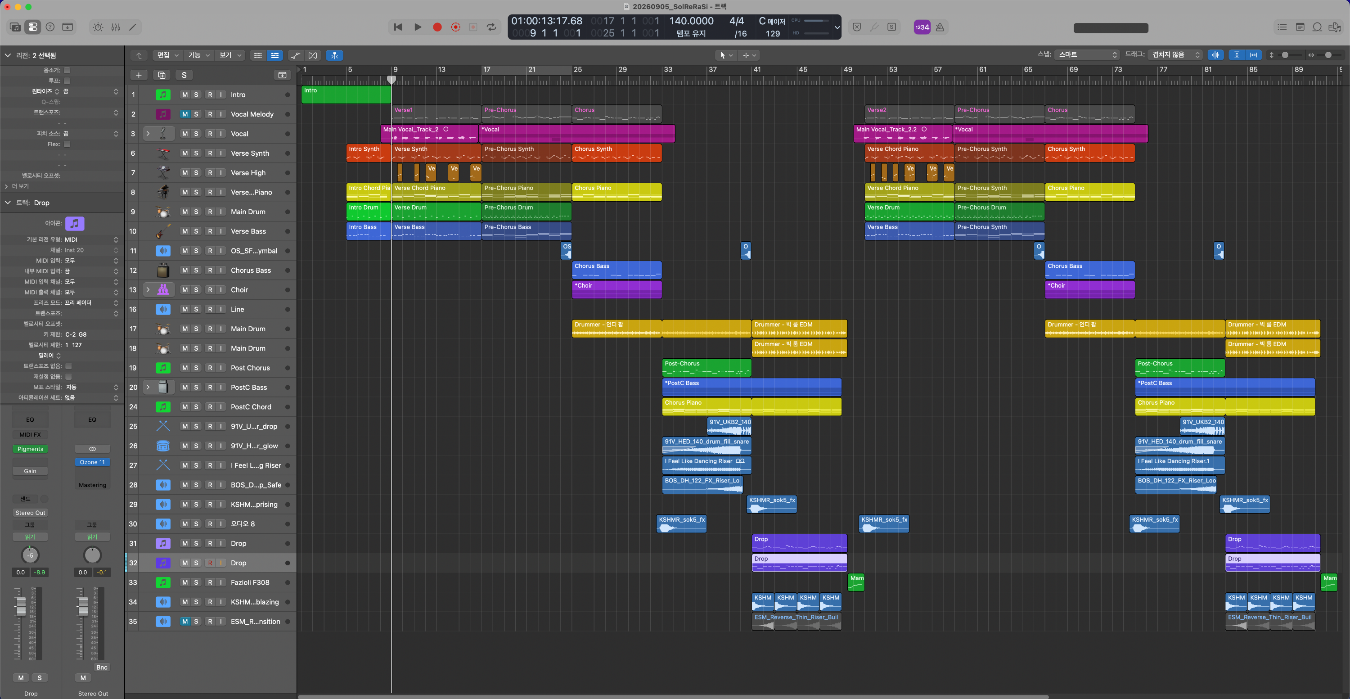Screen dimensions: 1350x699
Task: Expand the 더 보기 section
Action: coord(6,186)
